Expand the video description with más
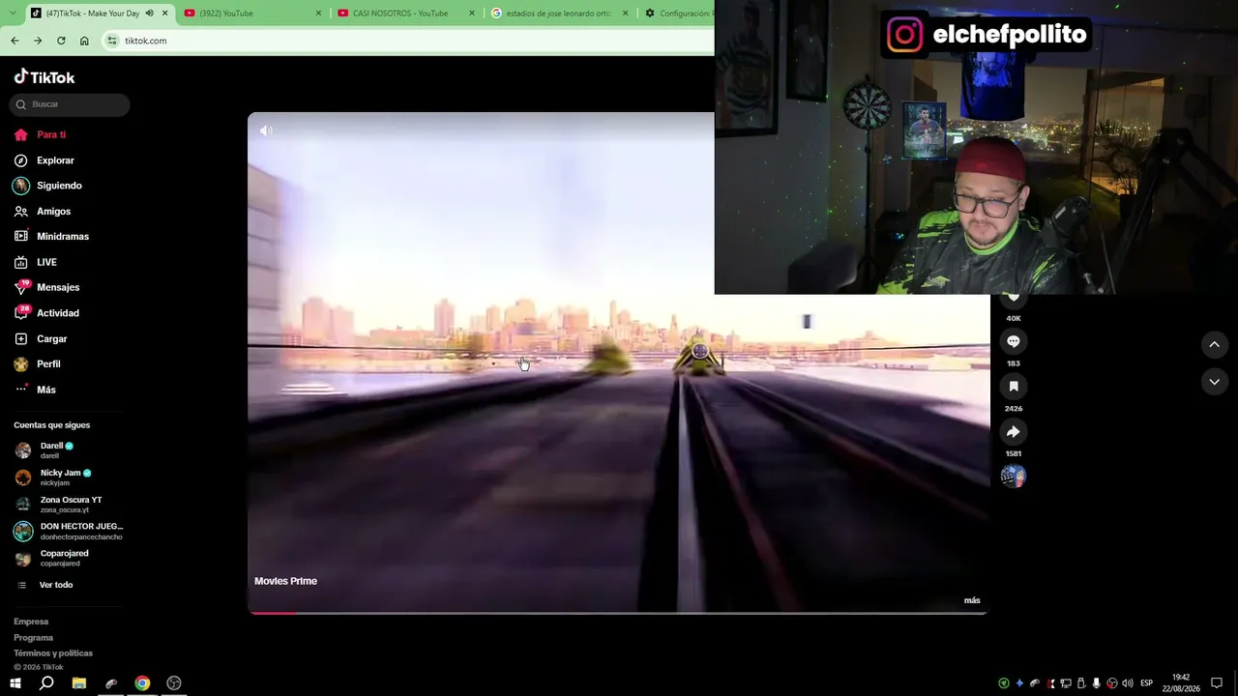Screen dimensions: 1238x696 pyautogui.click(x=972, y=600)
